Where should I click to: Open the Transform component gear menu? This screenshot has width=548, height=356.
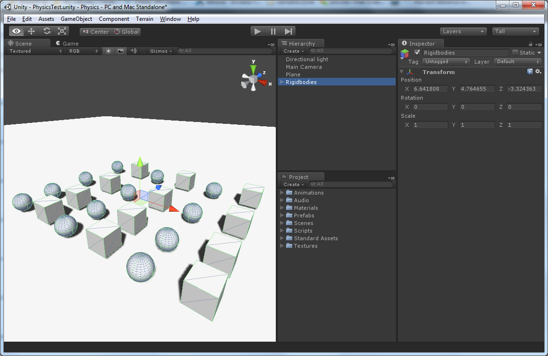[538, 72]
